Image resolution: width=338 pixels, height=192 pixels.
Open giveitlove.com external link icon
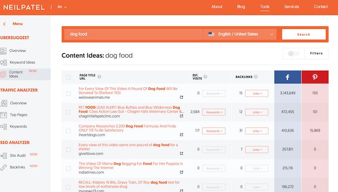pos(182,153)
